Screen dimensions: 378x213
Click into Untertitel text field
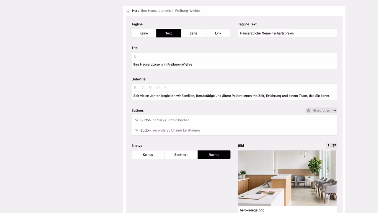coord(234,96)
